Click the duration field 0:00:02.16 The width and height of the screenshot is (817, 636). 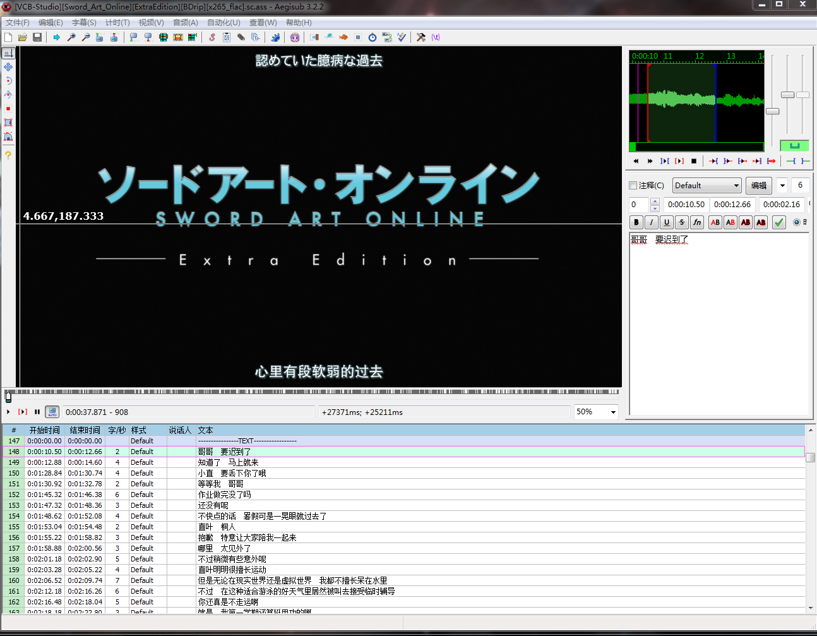(x=782, y=205)
